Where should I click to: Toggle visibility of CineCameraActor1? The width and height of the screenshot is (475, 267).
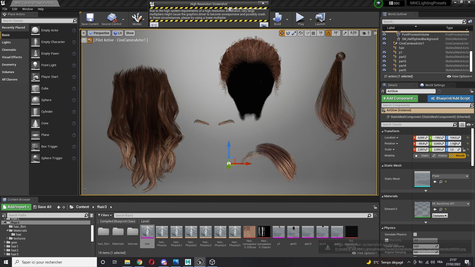[x=384, y=43]
